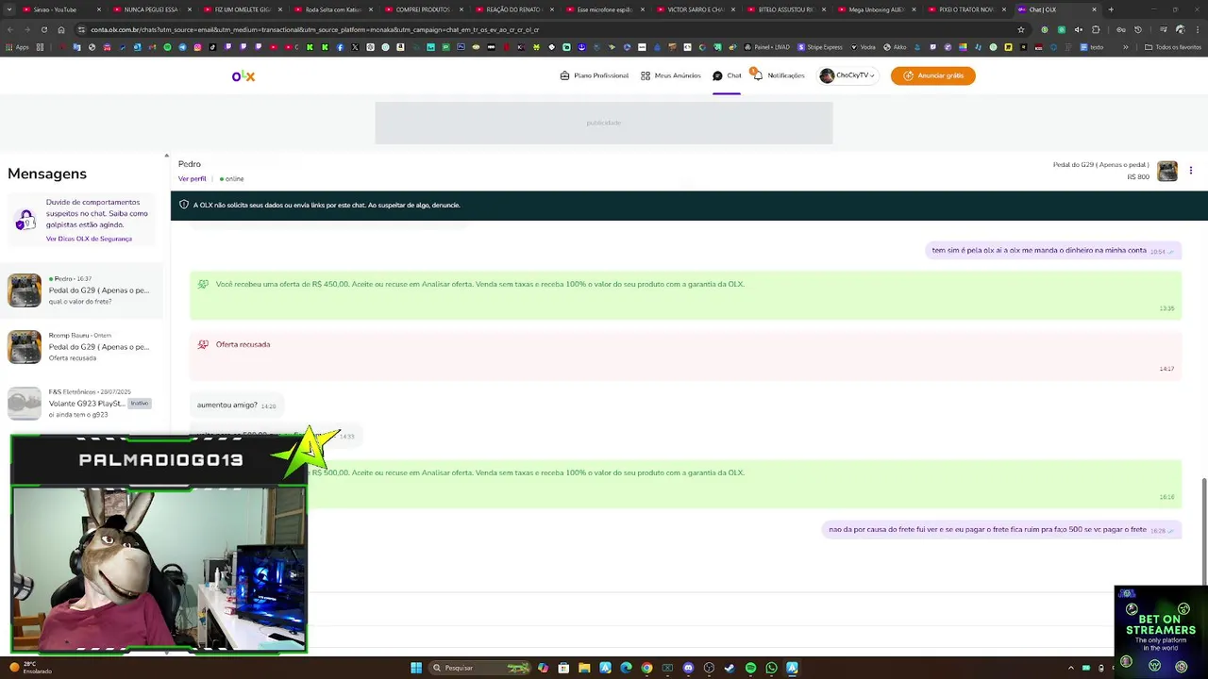
Task: Open Todos os favoritos folder
Action: (1173, 47)
